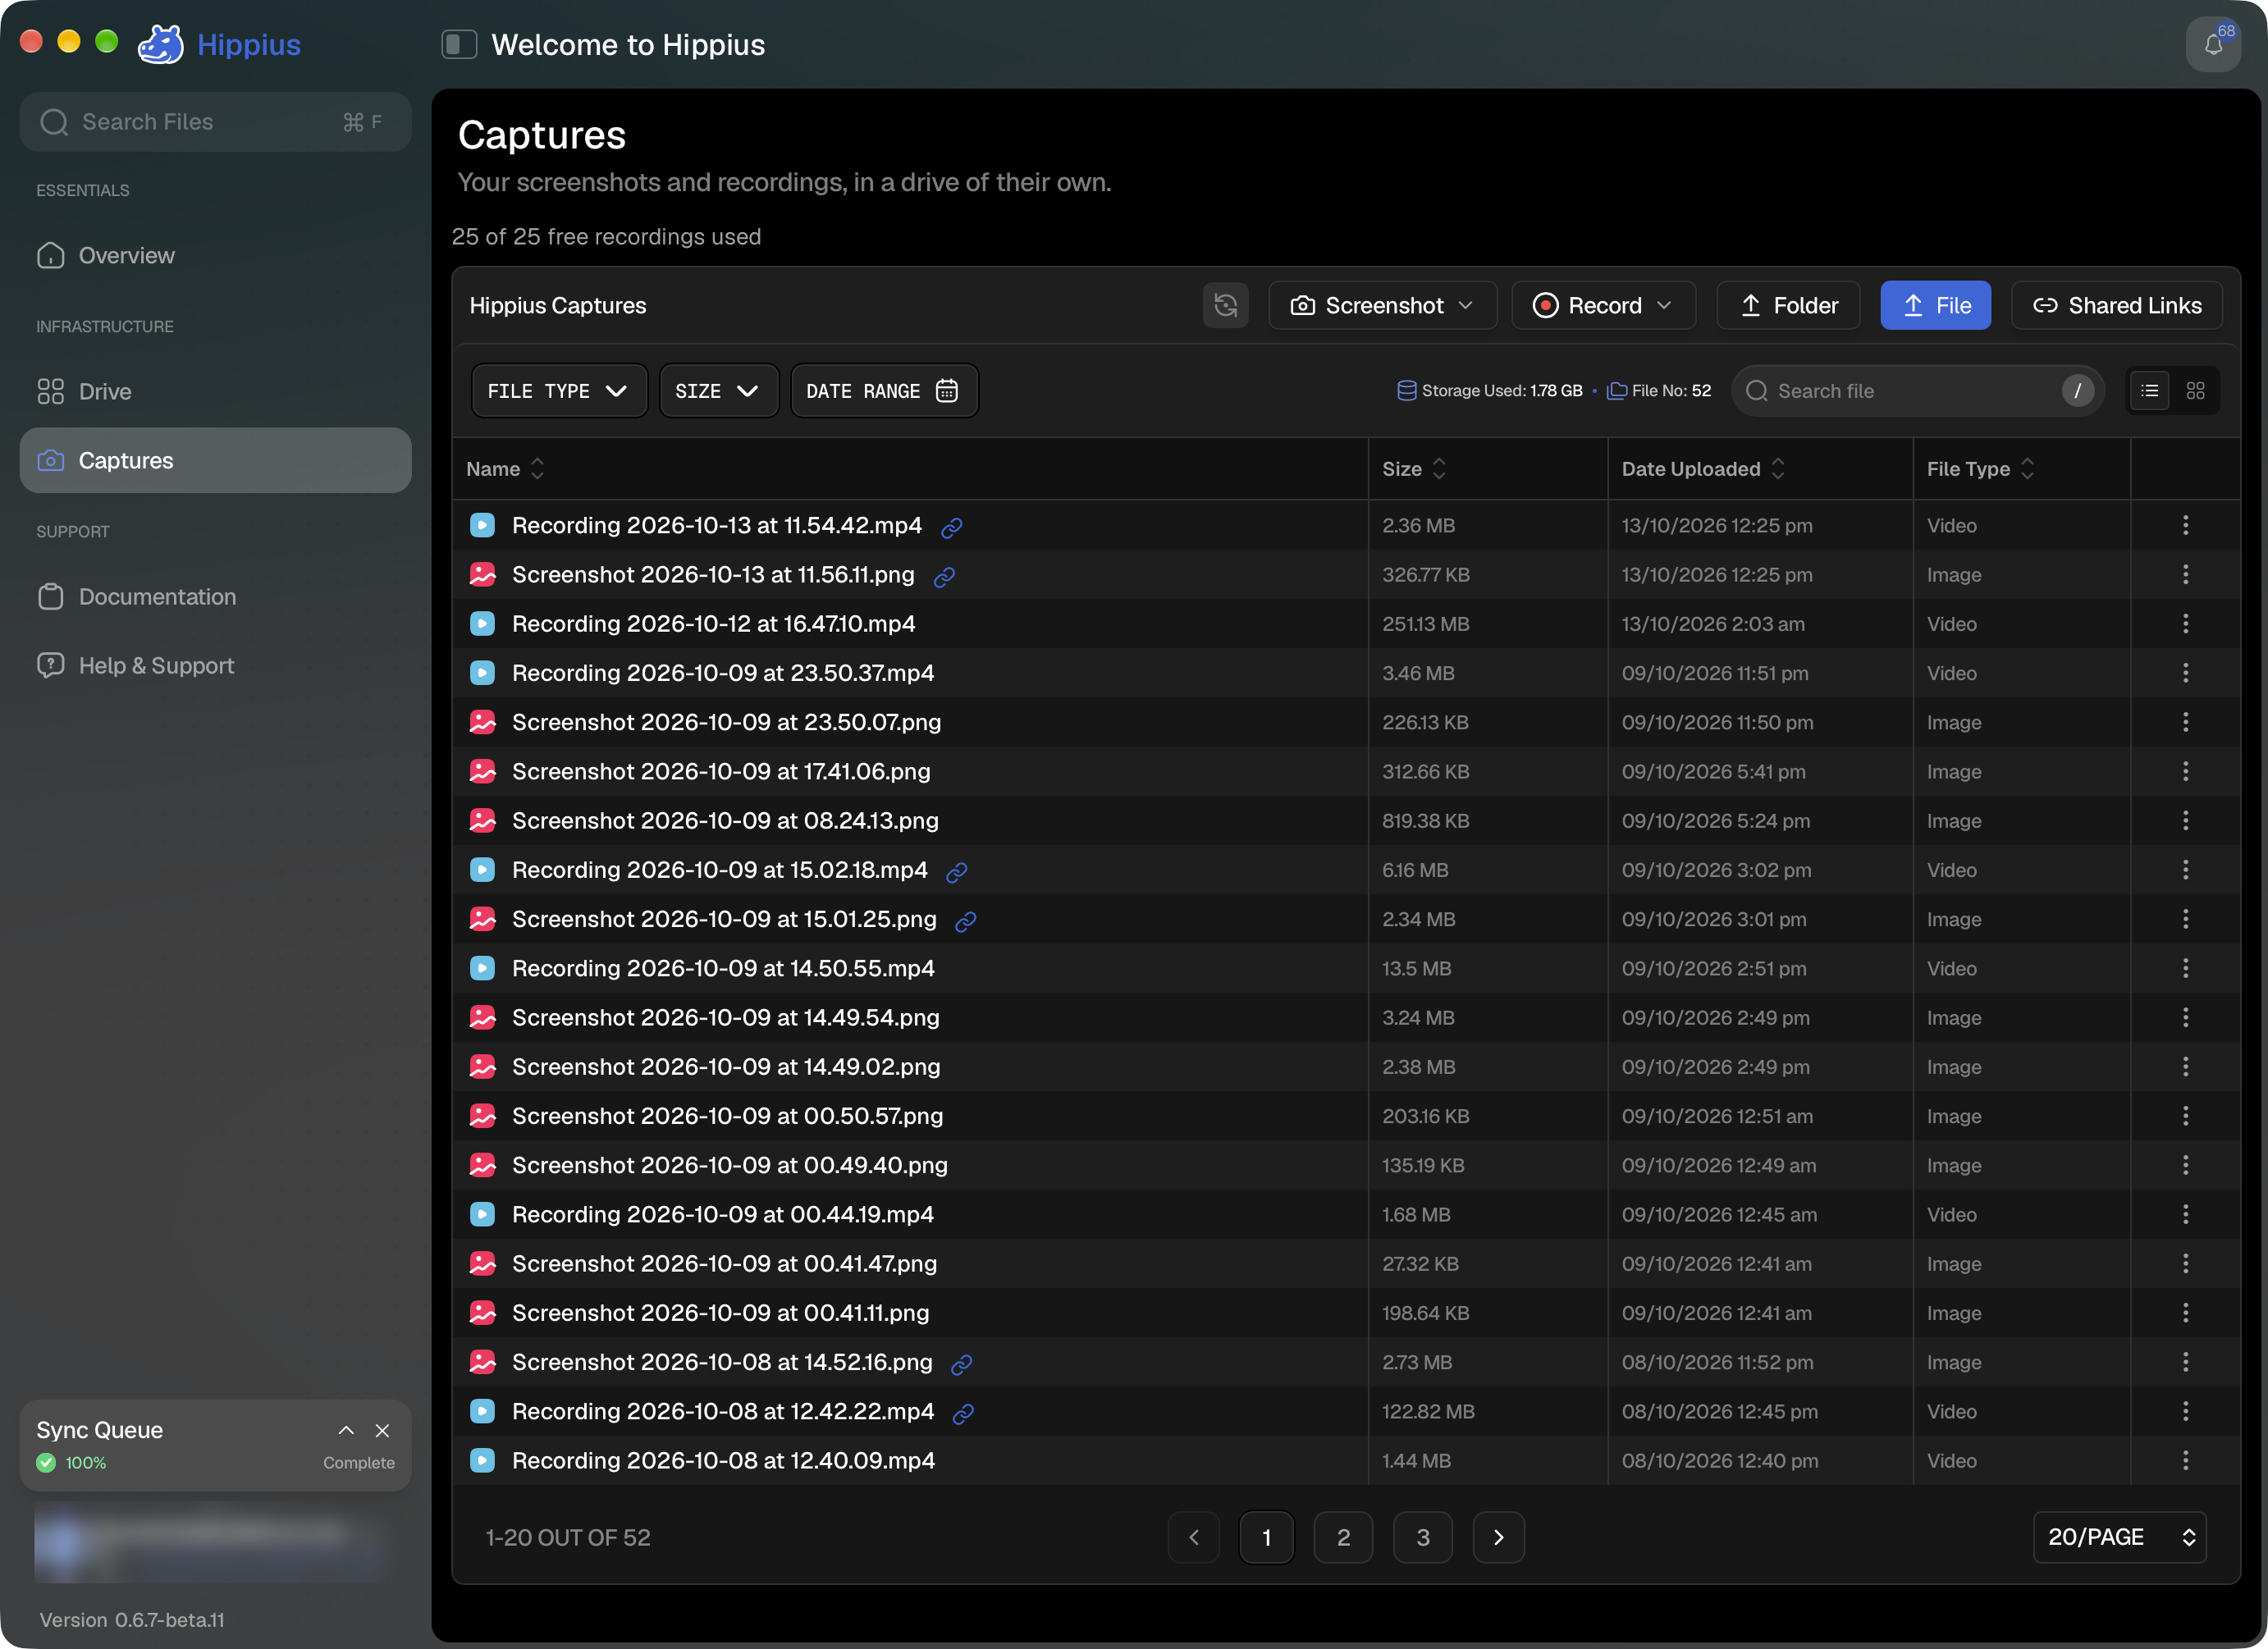Focus the Search Files sidebar field

[215, 122]
